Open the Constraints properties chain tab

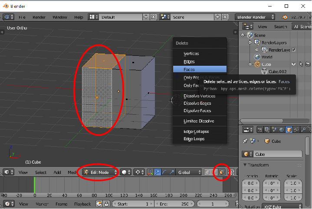click(x=296, y=130)
